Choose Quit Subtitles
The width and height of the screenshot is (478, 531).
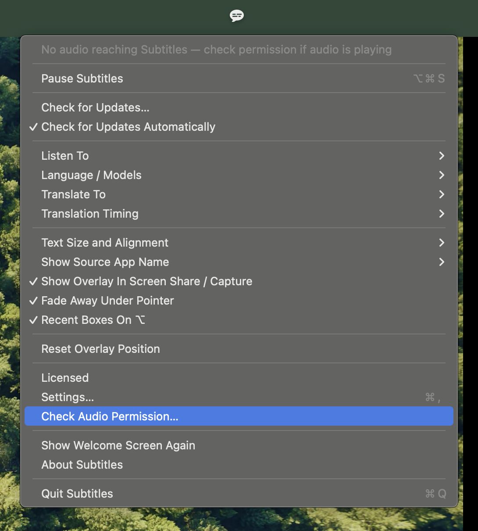point(239,494)
